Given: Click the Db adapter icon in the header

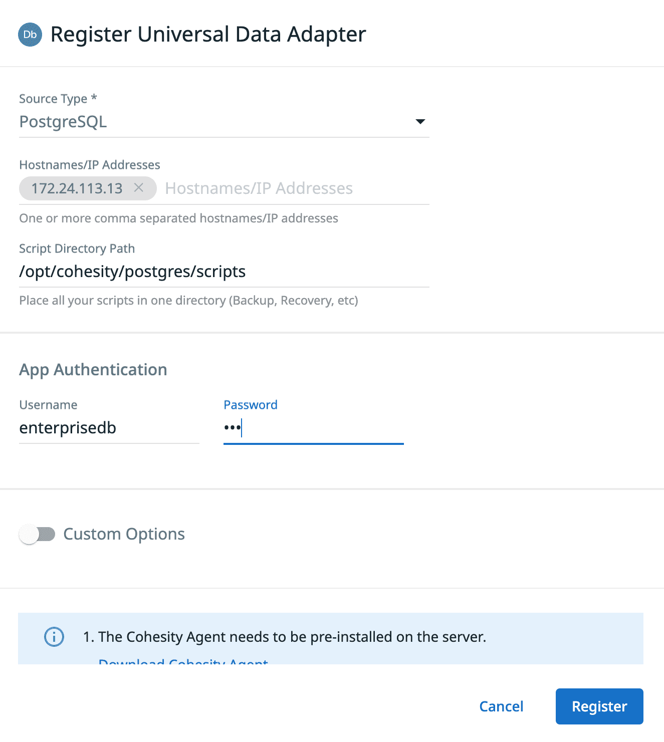Looking at the screenshot, I should 30,34.
